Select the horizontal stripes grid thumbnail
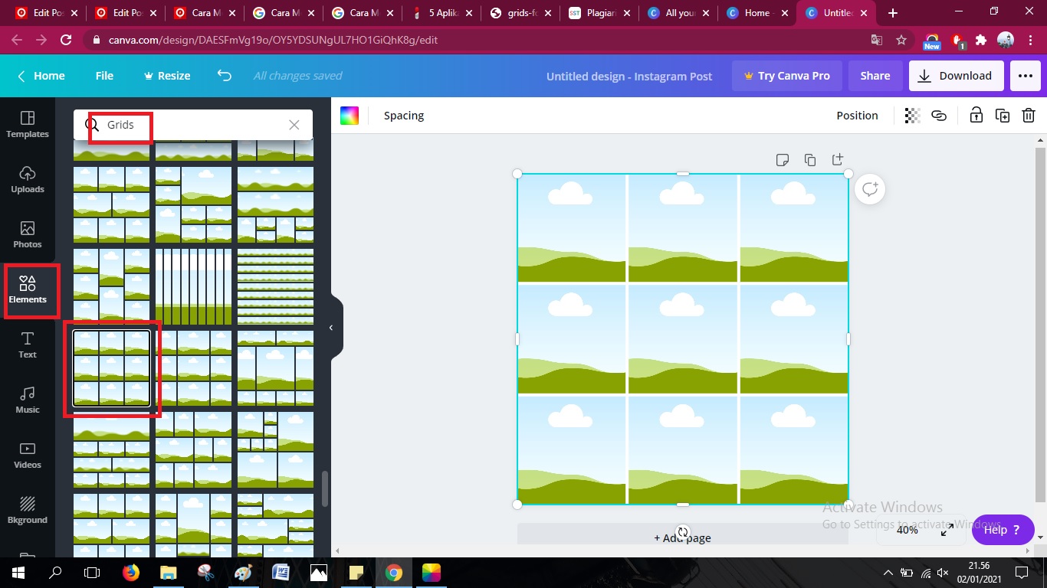 point(275,286)
